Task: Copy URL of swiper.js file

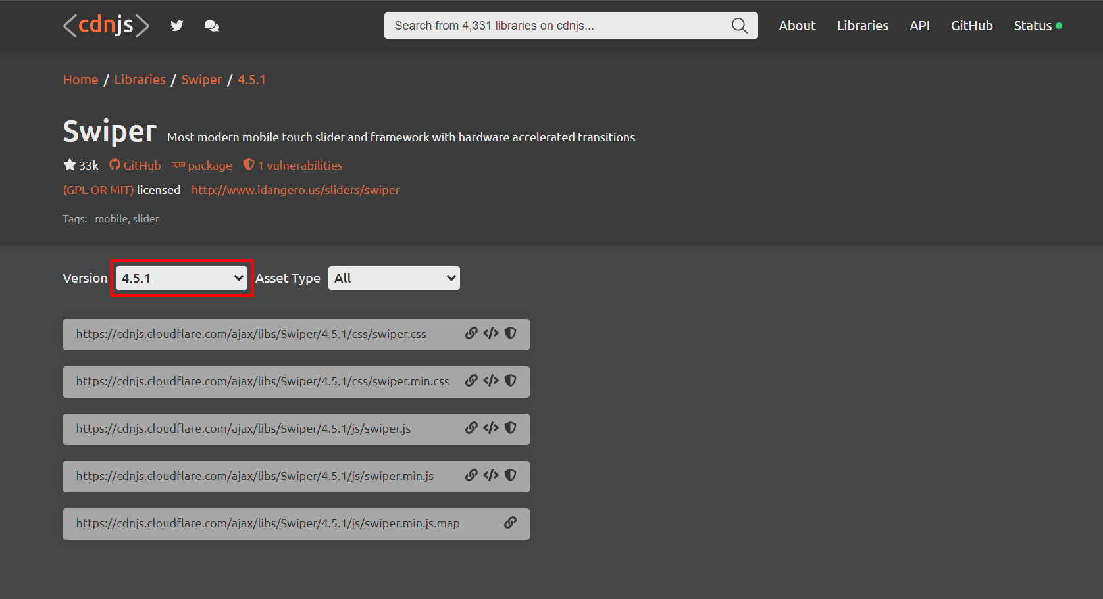Action: coord(471,428)
